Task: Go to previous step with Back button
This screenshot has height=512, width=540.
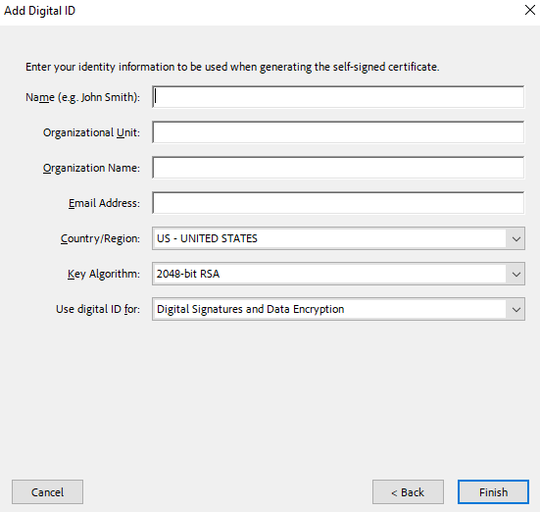Action: coord(408,492)
